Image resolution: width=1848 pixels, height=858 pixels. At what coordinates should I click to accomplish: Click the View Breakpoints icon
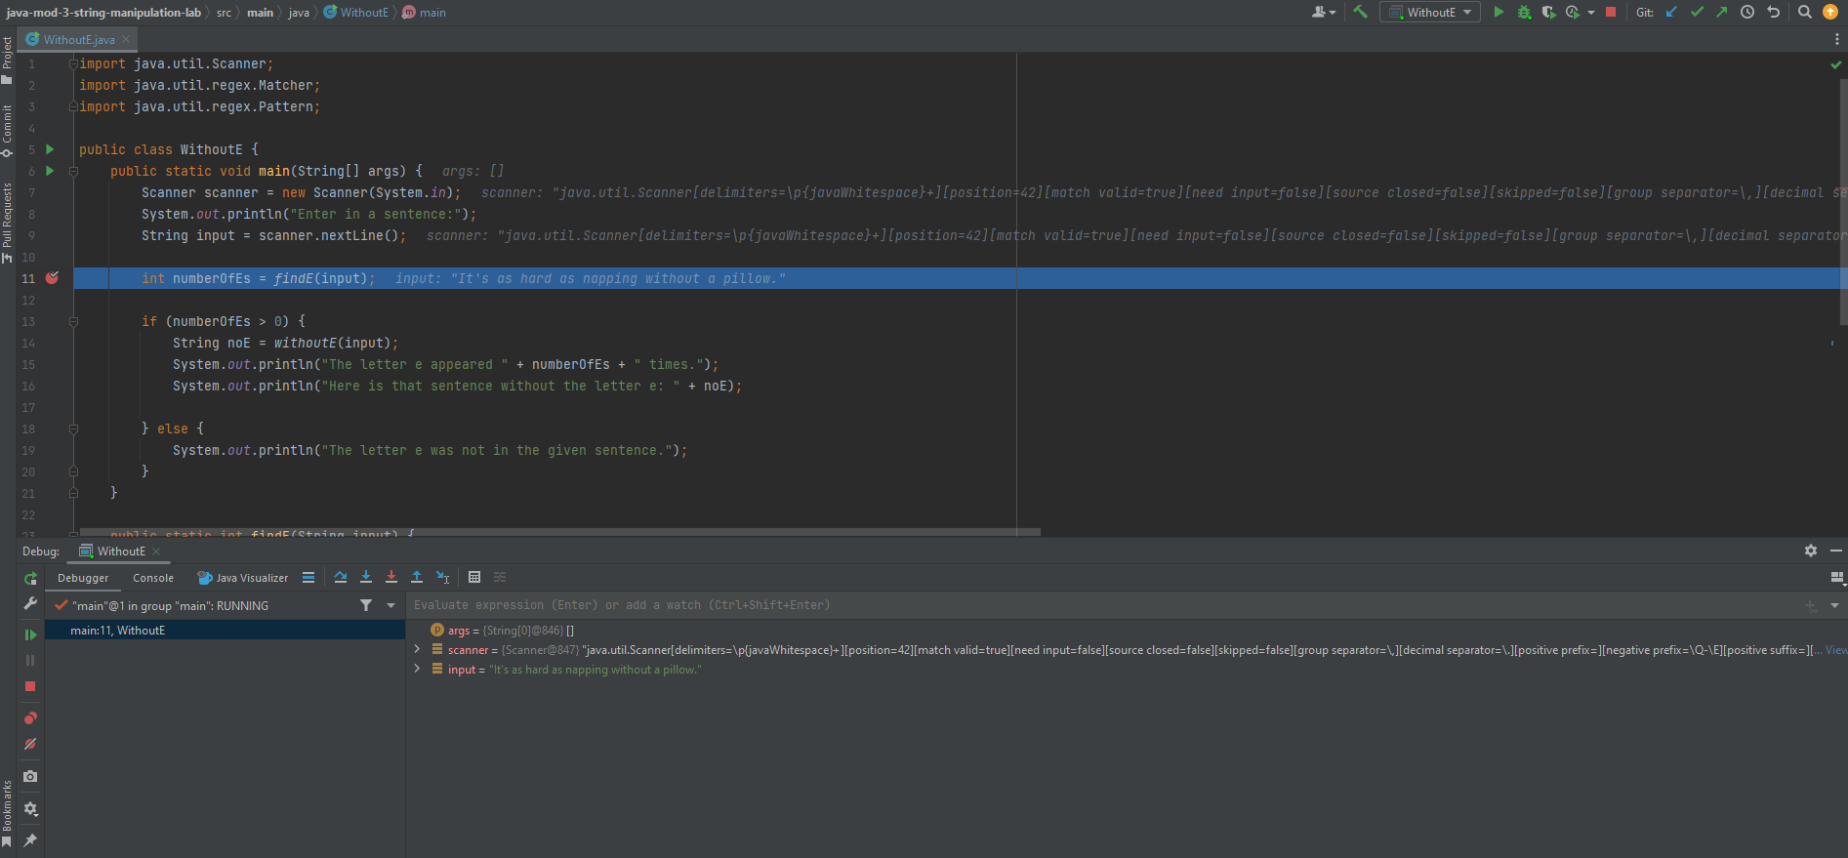(x=30, y=718)
